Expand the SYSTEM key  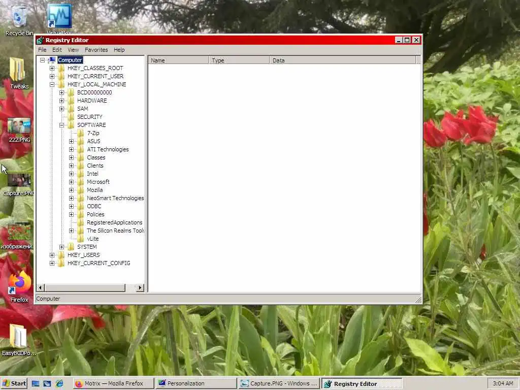[x=61, y=247]
